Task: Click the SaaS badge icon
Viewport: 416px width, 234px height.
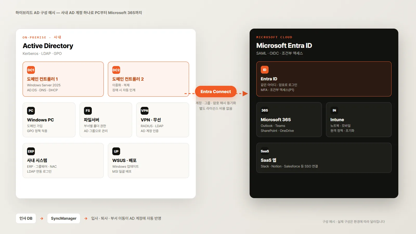Action: click(x=265, y=151)
